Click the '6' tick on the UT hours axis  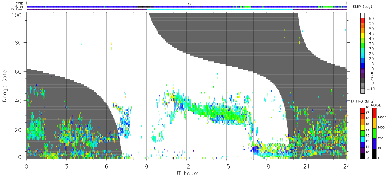106,166
